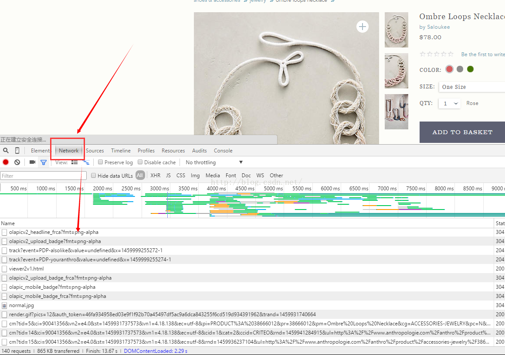Tick the Hide data URLs checkbox

click(93, 176)
